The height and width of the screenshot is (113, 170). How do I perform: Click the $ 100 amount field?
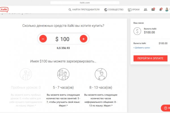pos(63,39)
